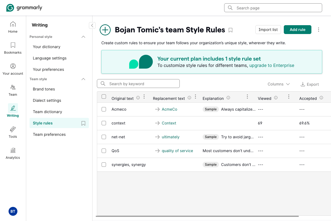
Task: Select the checkbox for the Acmeco rule
Action: (x=104, y=109)
